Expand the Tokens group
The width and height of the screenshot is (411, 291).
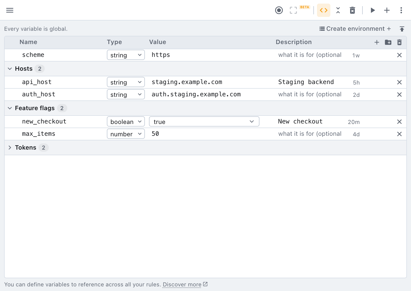[x=10, y=148]
